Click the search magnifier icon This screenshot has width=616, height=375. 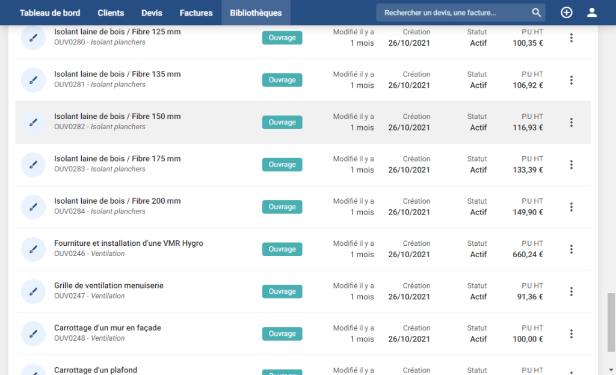[536, 13]
